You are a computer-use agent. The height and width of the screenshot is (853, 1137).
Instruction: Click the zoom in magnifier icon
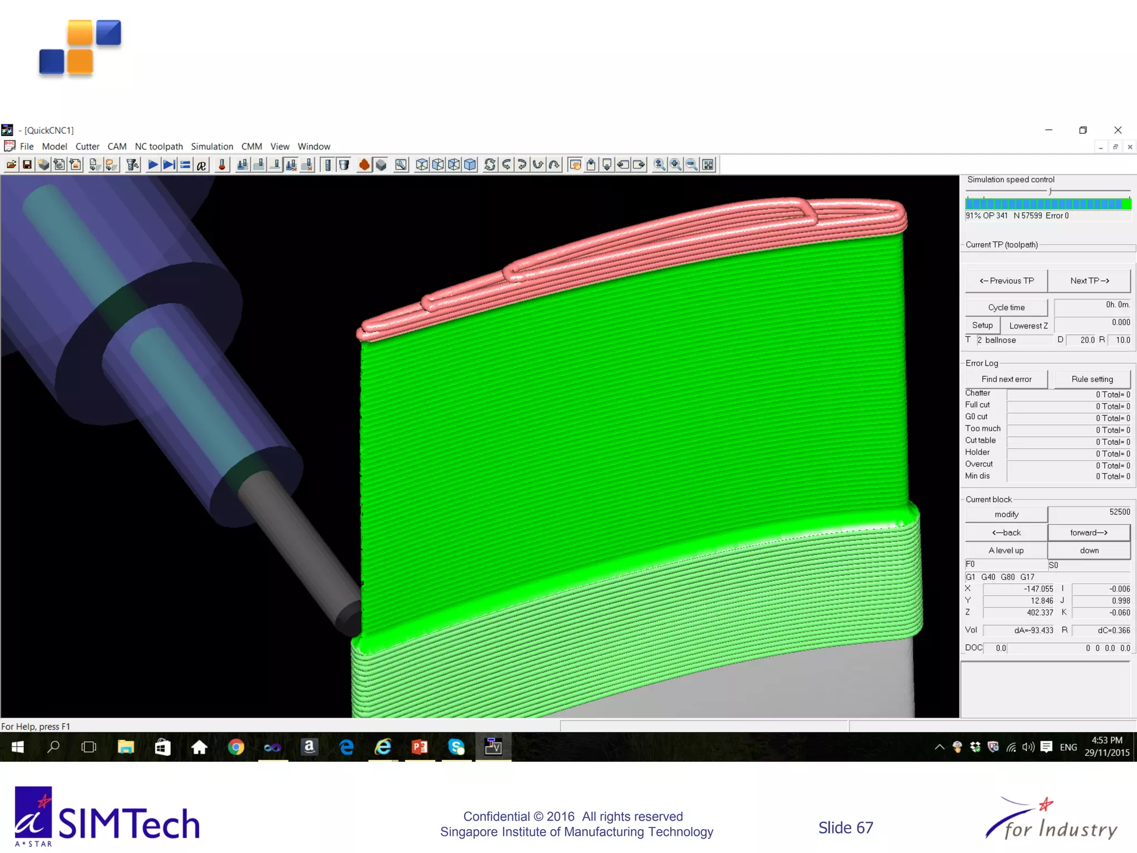[676, 165]
